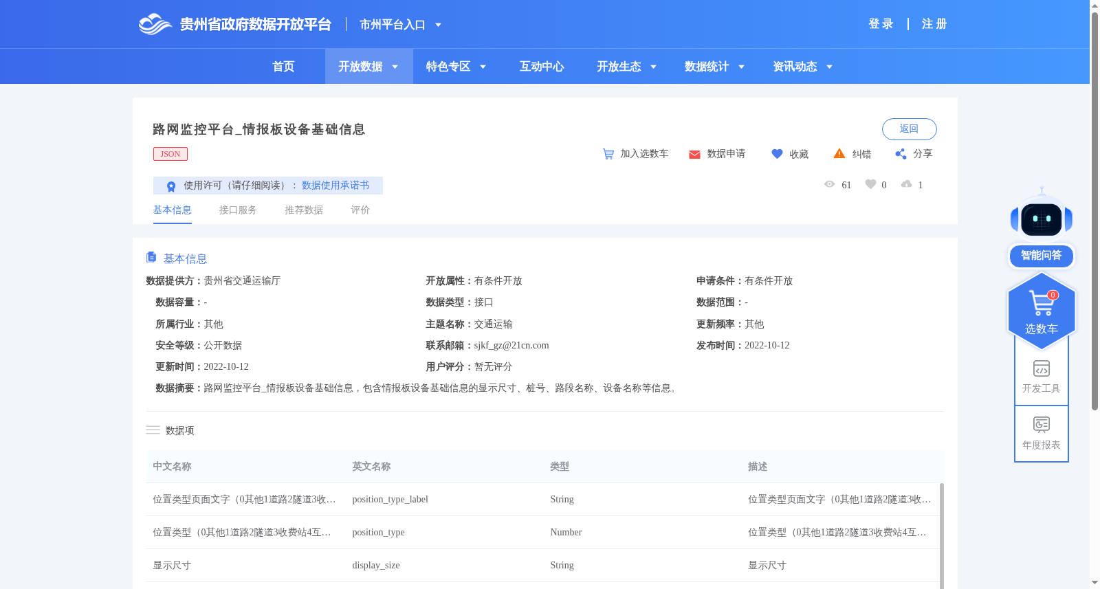Select the 基本信息 tab
The height and width of the screenshot is (589, 1100).
172,210
